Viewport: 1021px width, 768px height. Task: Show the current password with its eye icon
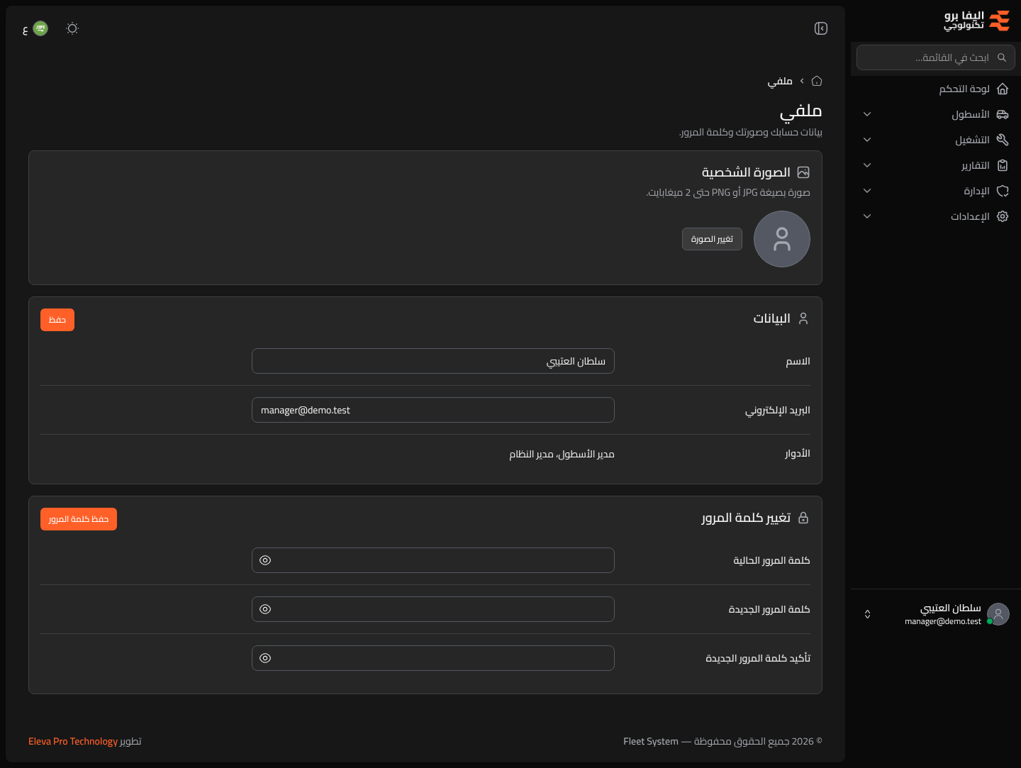(265, 560)
